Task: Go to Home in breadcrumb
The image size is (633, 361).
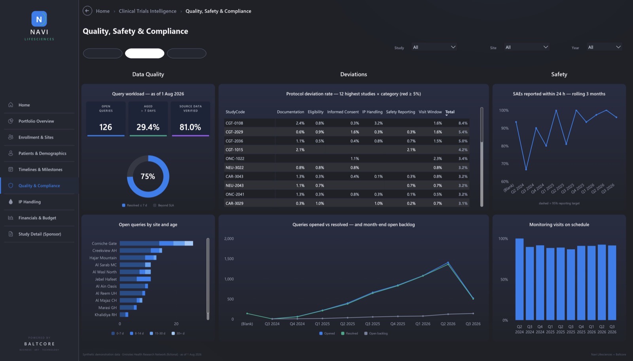Action: (103, 11)
